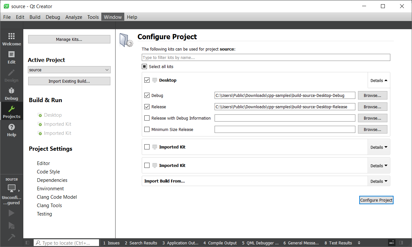The image size is (412, 247).
Task: Uncheck the Debug build checkbox
Action: pyautogui.click(x=147, y=96)
